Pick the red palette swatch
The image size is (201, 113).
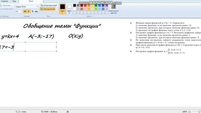coord(85,5)
